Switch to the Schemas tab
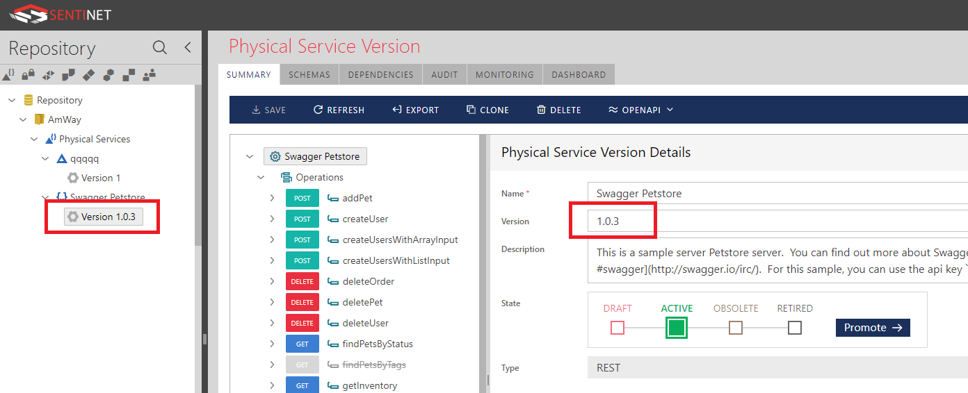968x393 pixels. pyautogui.click(x=309, y=75)
